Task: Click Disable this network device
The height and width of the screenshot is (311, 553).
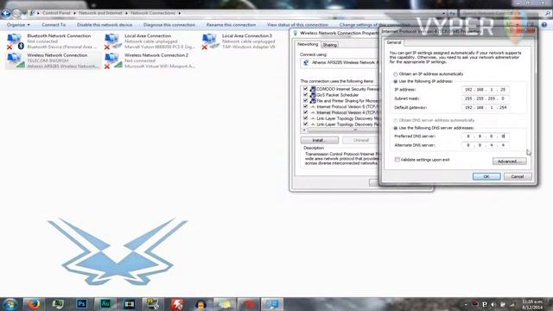Action: [105, 25]
